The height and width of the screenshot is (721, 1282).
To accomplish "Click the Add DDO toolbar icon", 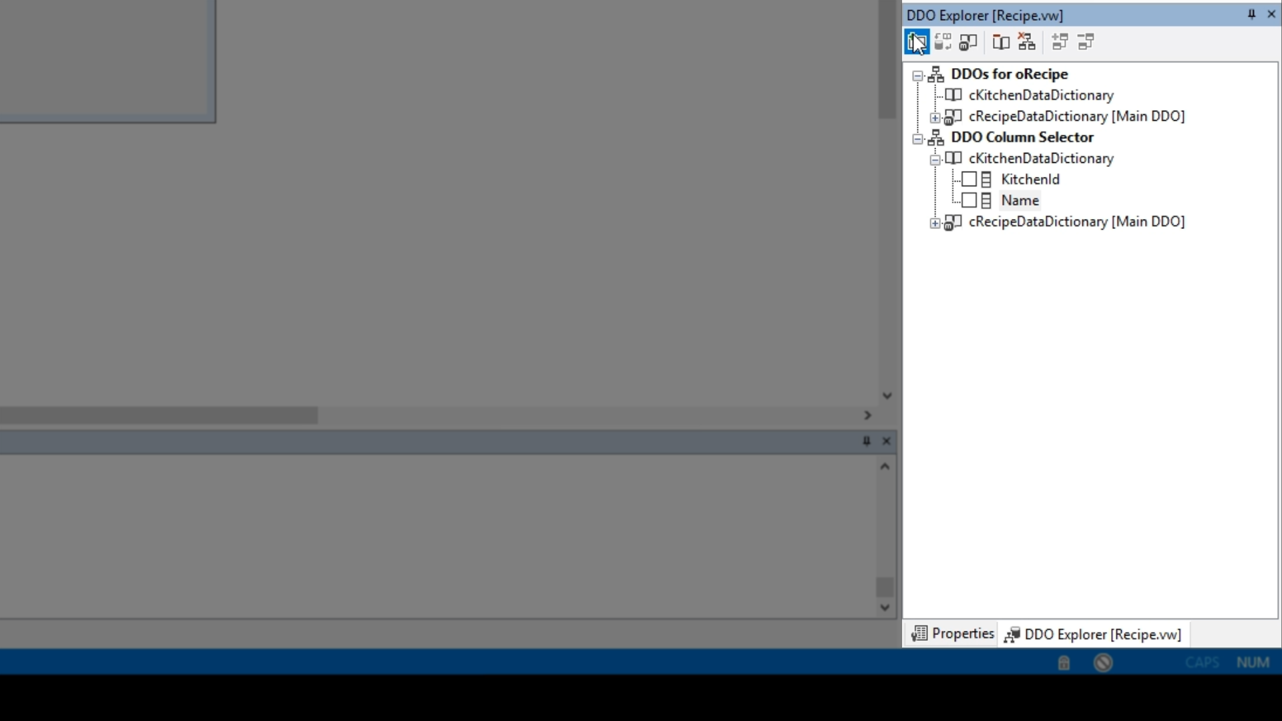I will click(916, 42).
